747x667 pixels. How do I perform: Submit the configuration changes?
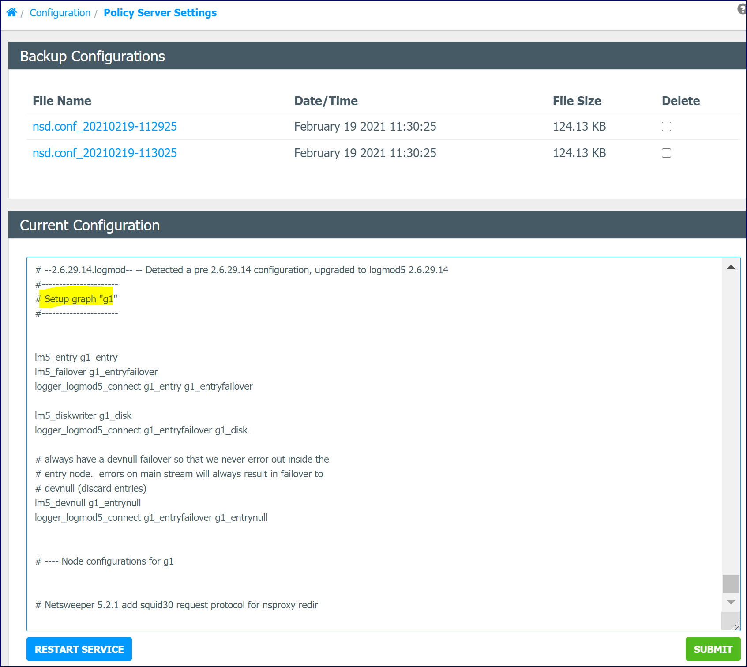point(713,649)
